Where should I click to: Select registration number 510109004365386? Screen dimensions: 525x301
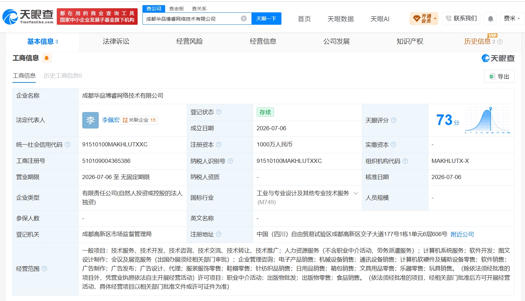[106, 161]
